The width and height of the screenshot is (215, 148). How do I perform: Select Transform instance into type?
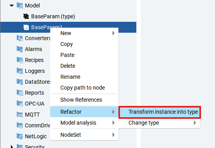pos(160,112)
